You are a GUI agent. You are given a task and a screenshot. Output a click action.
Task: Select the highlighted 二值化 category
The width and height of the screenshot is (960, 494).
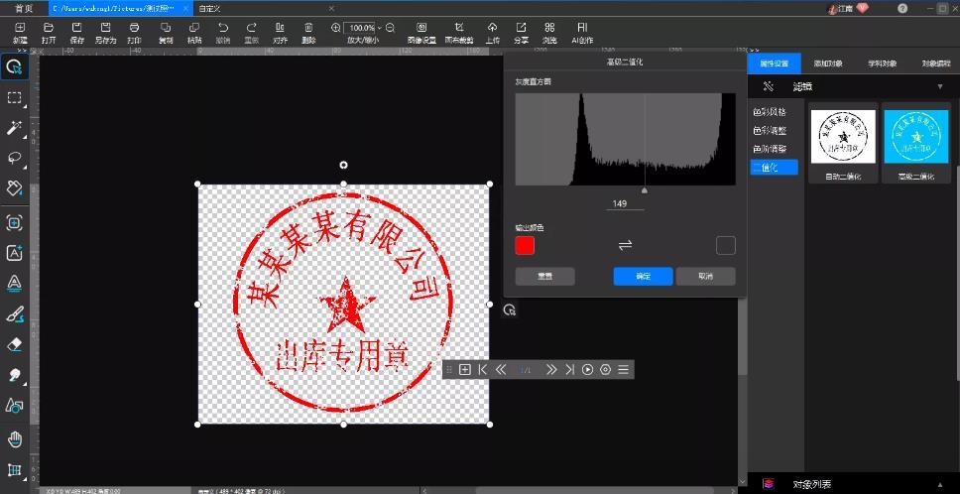click(x=774, y=167)
